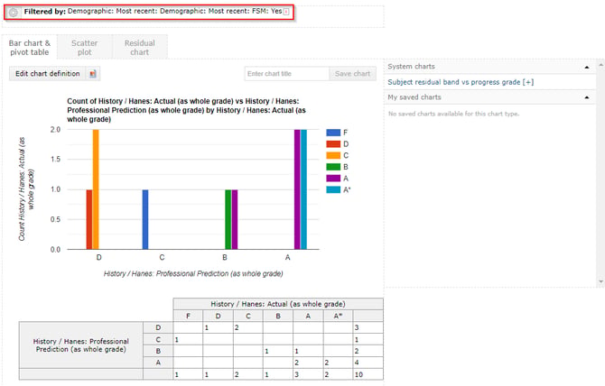Click the 'Filtered by:' label text
This screenshot has height=386, width=605.
[x=45, y=11]
